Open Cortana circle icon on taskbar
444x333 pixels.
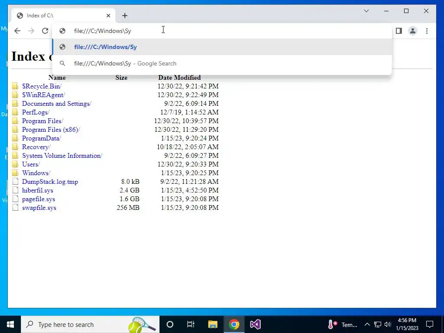pos(170,324)
